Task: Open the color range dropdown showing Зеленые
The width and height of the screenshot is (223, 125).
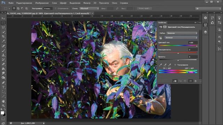Action: click(x=181, y=37)
